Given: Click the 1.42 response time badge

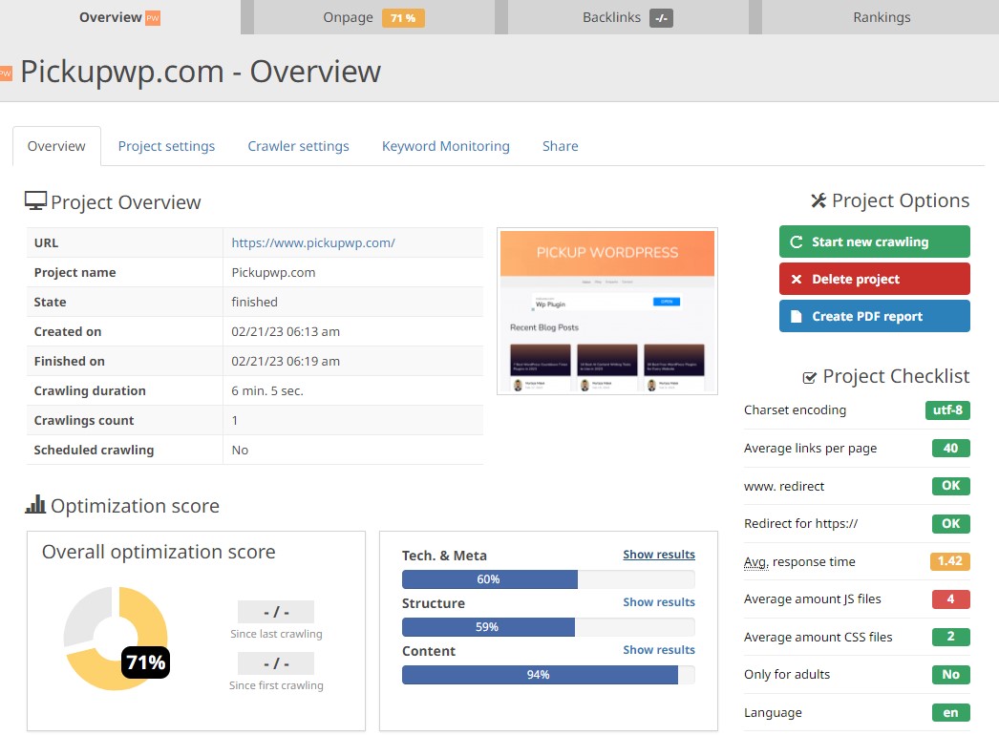Looking at the screenshot, I should tap(950, 561).
